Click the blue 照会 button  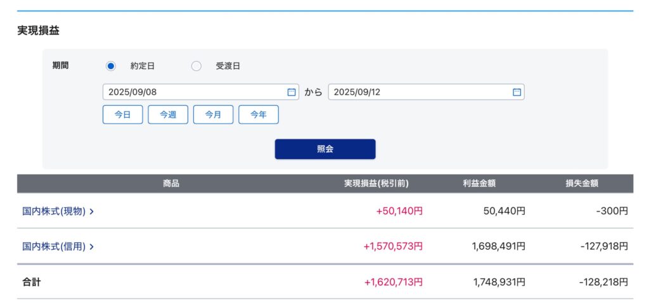325,149
